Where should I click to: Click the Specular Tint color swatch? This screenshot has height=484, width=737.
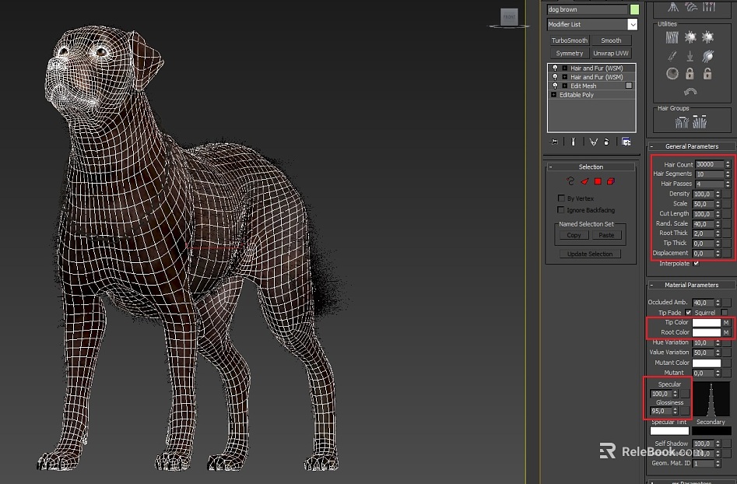669,430
